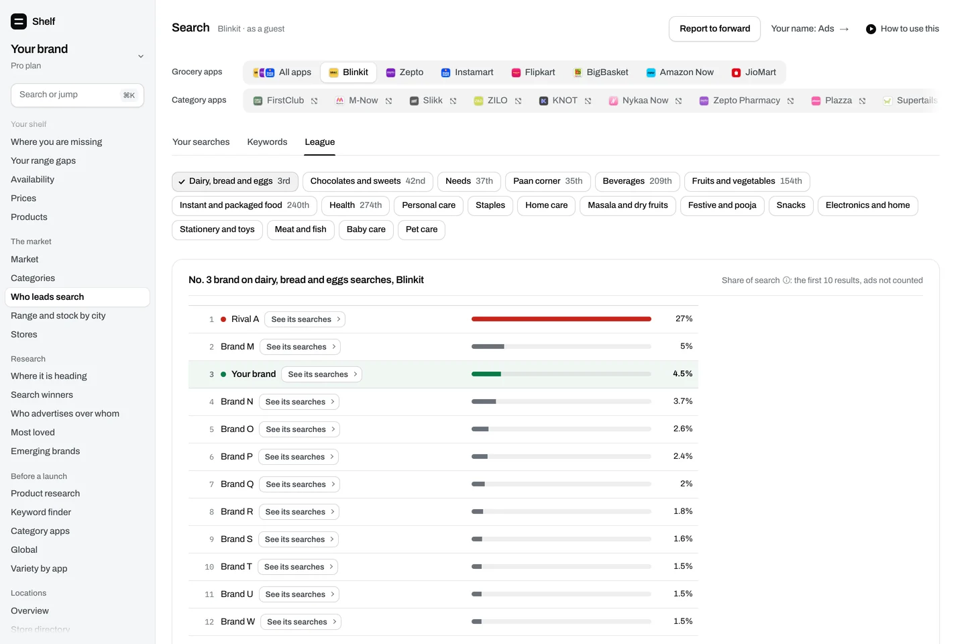Click the FirstClub app icon
The image size is (966, 644).
(258, 101)
